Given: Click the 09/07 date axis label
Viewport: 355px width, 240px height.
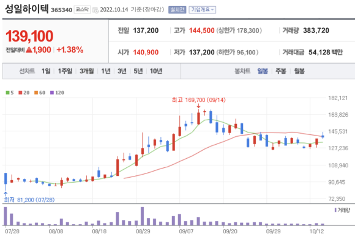Looking at the screenshot, I should (186, 231).
